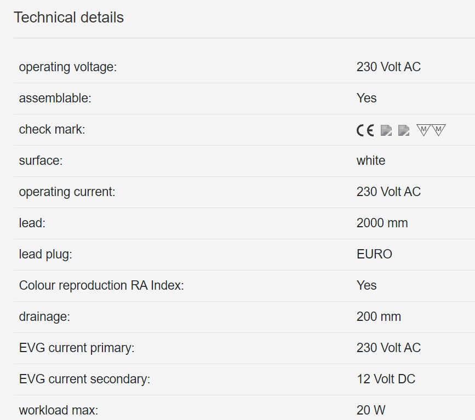Click the right M triangle mark
Image resolution: width=475 pixels, height=420 pixels.
tap(439, 130)
